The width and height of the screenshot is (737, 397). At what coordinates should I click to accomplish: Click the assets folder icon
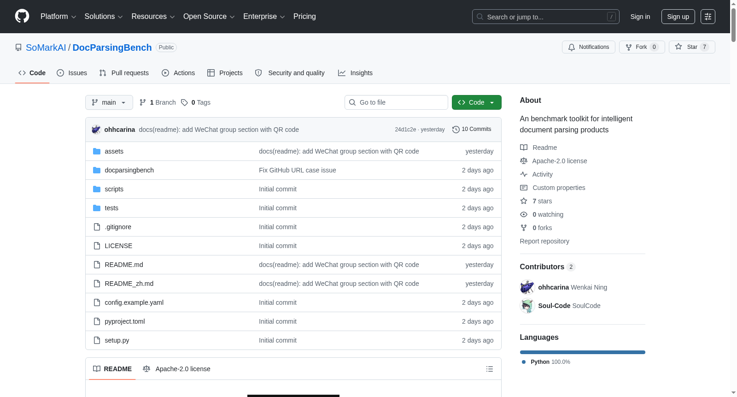point(97,151)
